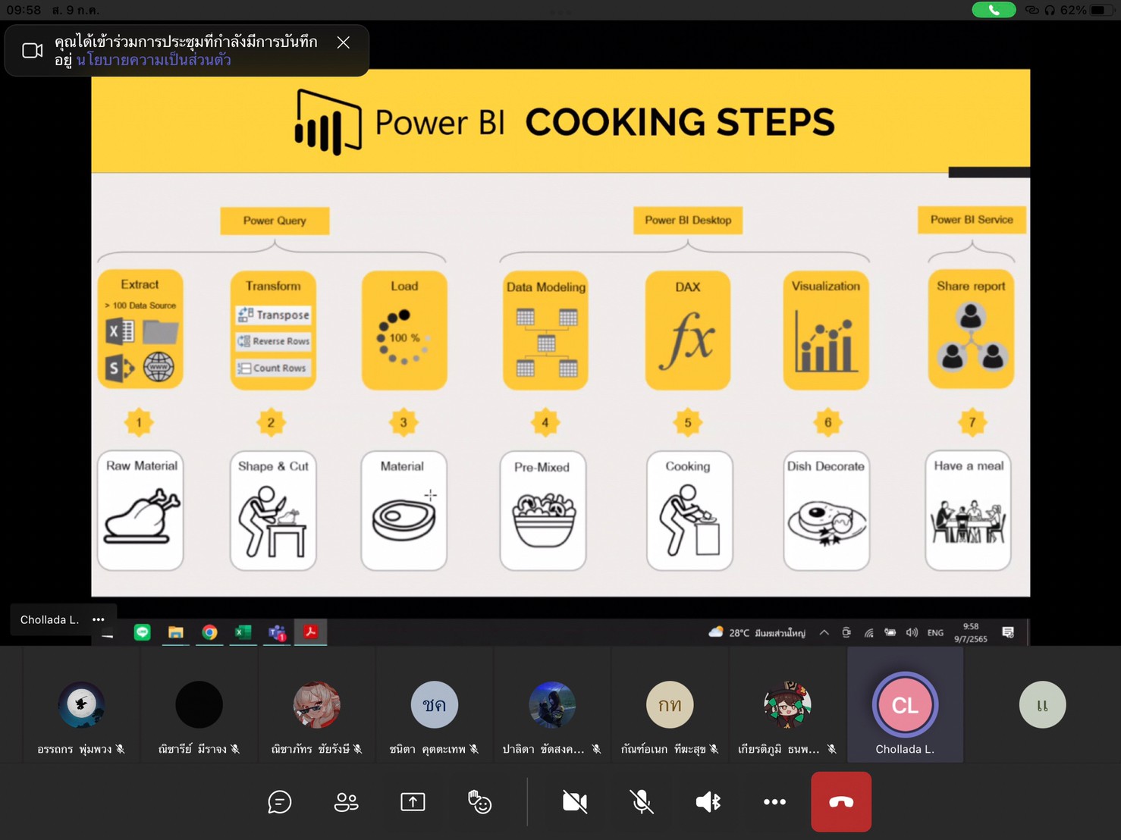Click Excel icon in shared taskbar
This screenshot has width=1121, height=840.
pos(243,632)
